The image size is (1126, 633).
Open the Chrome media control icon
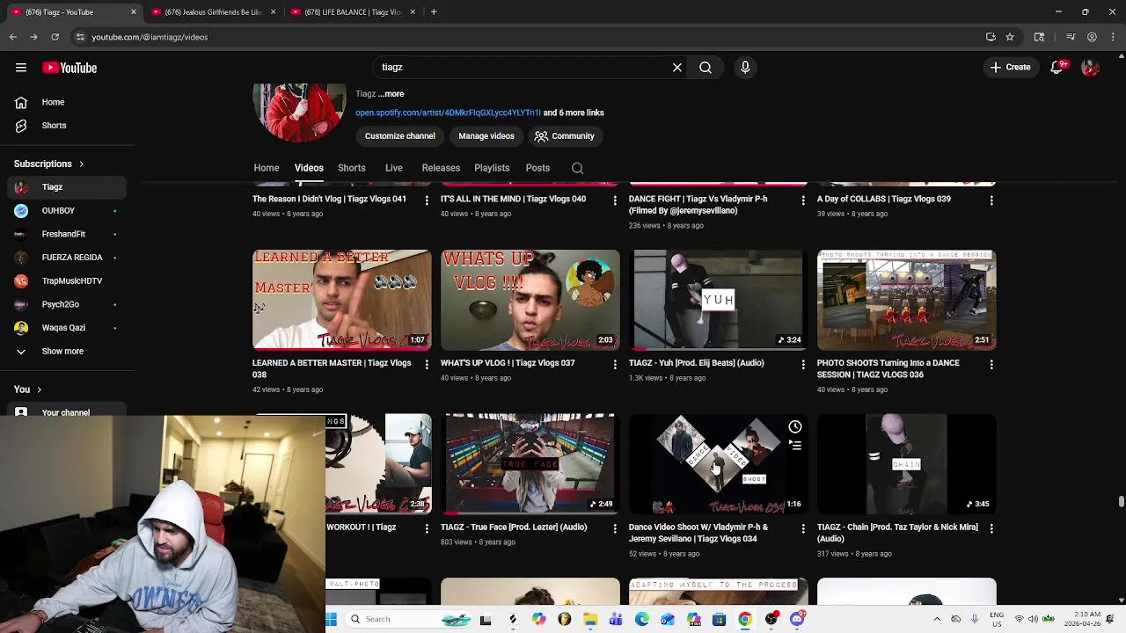click(x=1071, y=37)
